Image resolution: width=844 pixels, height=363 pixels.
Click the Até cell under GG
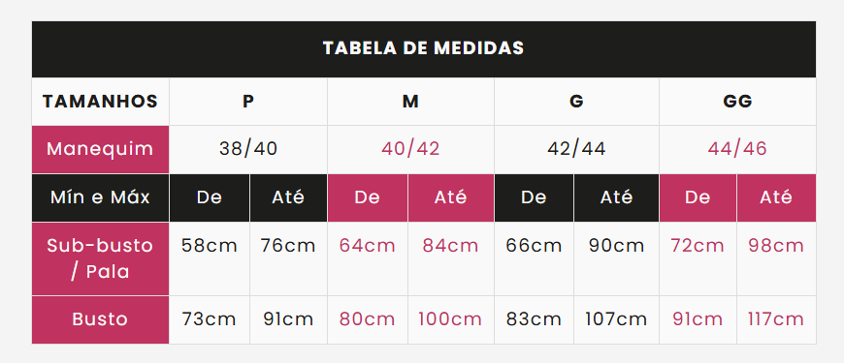[x=776, y=197]
